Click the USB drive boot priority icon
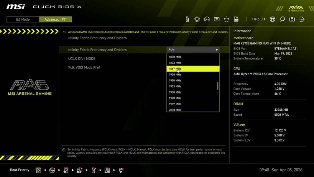Viewport: 314px width, 177px height. tap(93, 170)
